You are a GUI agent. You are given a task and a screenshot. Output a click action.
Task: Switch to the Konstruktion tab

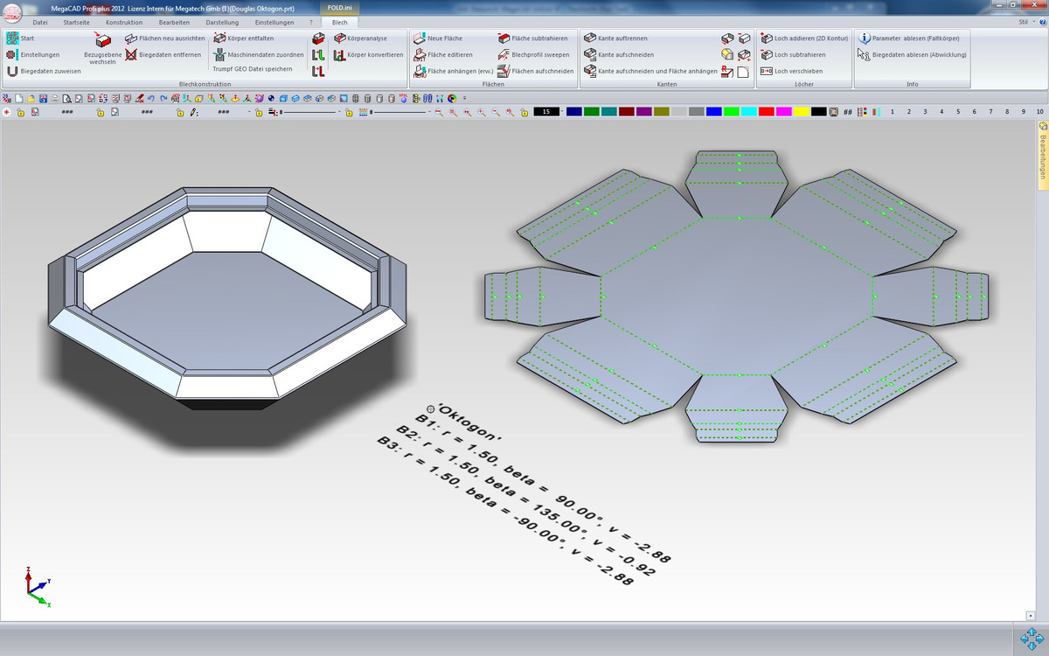tap(124, 22)
